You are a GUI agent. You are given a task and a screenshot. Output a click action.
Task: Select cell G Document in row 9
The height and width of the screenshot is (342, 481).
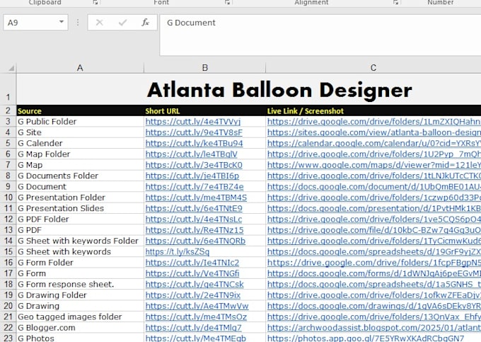click(x=80, y=187)
